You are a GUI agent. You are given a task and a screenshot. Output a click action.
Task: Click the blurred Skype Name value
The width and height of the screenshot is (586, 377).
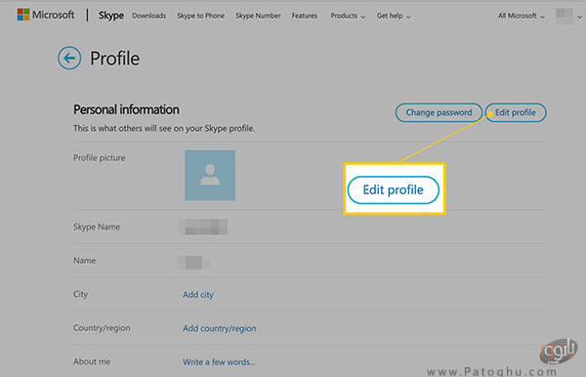tap(204, 227)
